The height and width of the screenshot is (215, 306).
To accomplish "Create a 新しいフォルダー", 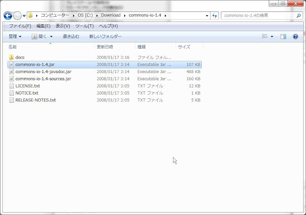I will pos(105,36).
